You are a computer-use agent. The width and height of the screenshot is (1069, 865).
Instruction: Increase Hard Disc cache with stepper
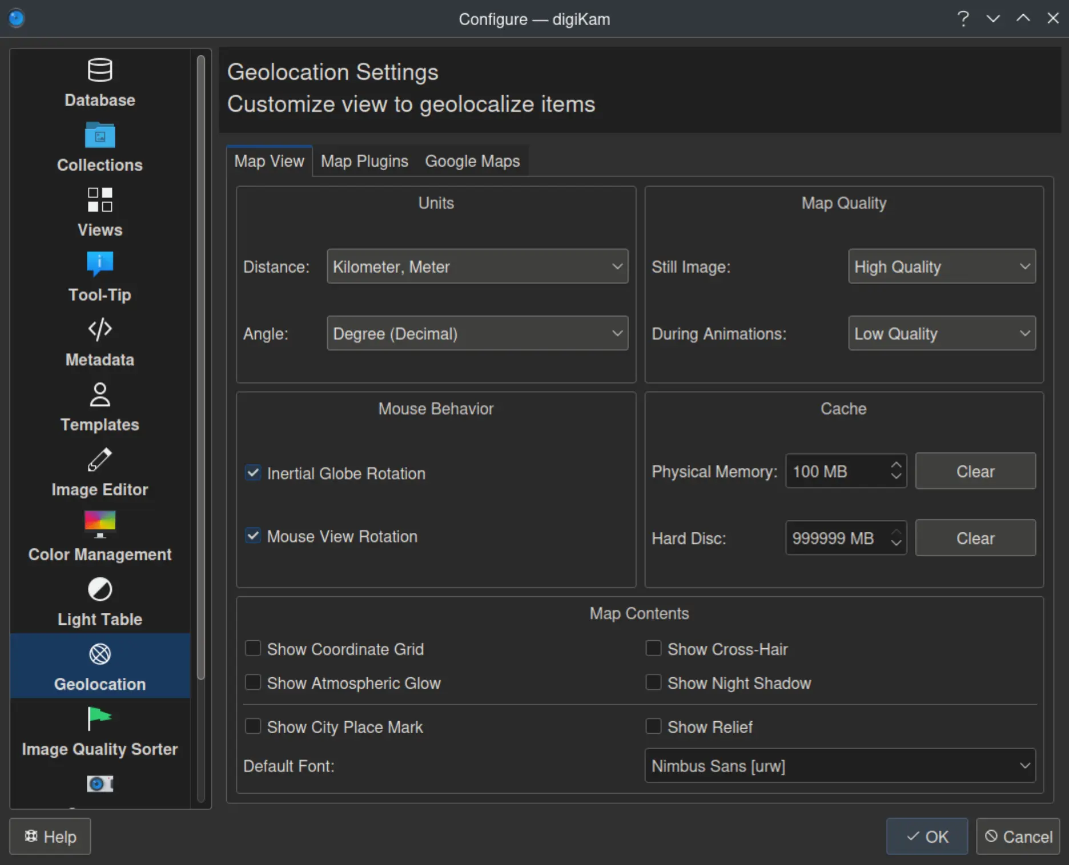point(896,532)
